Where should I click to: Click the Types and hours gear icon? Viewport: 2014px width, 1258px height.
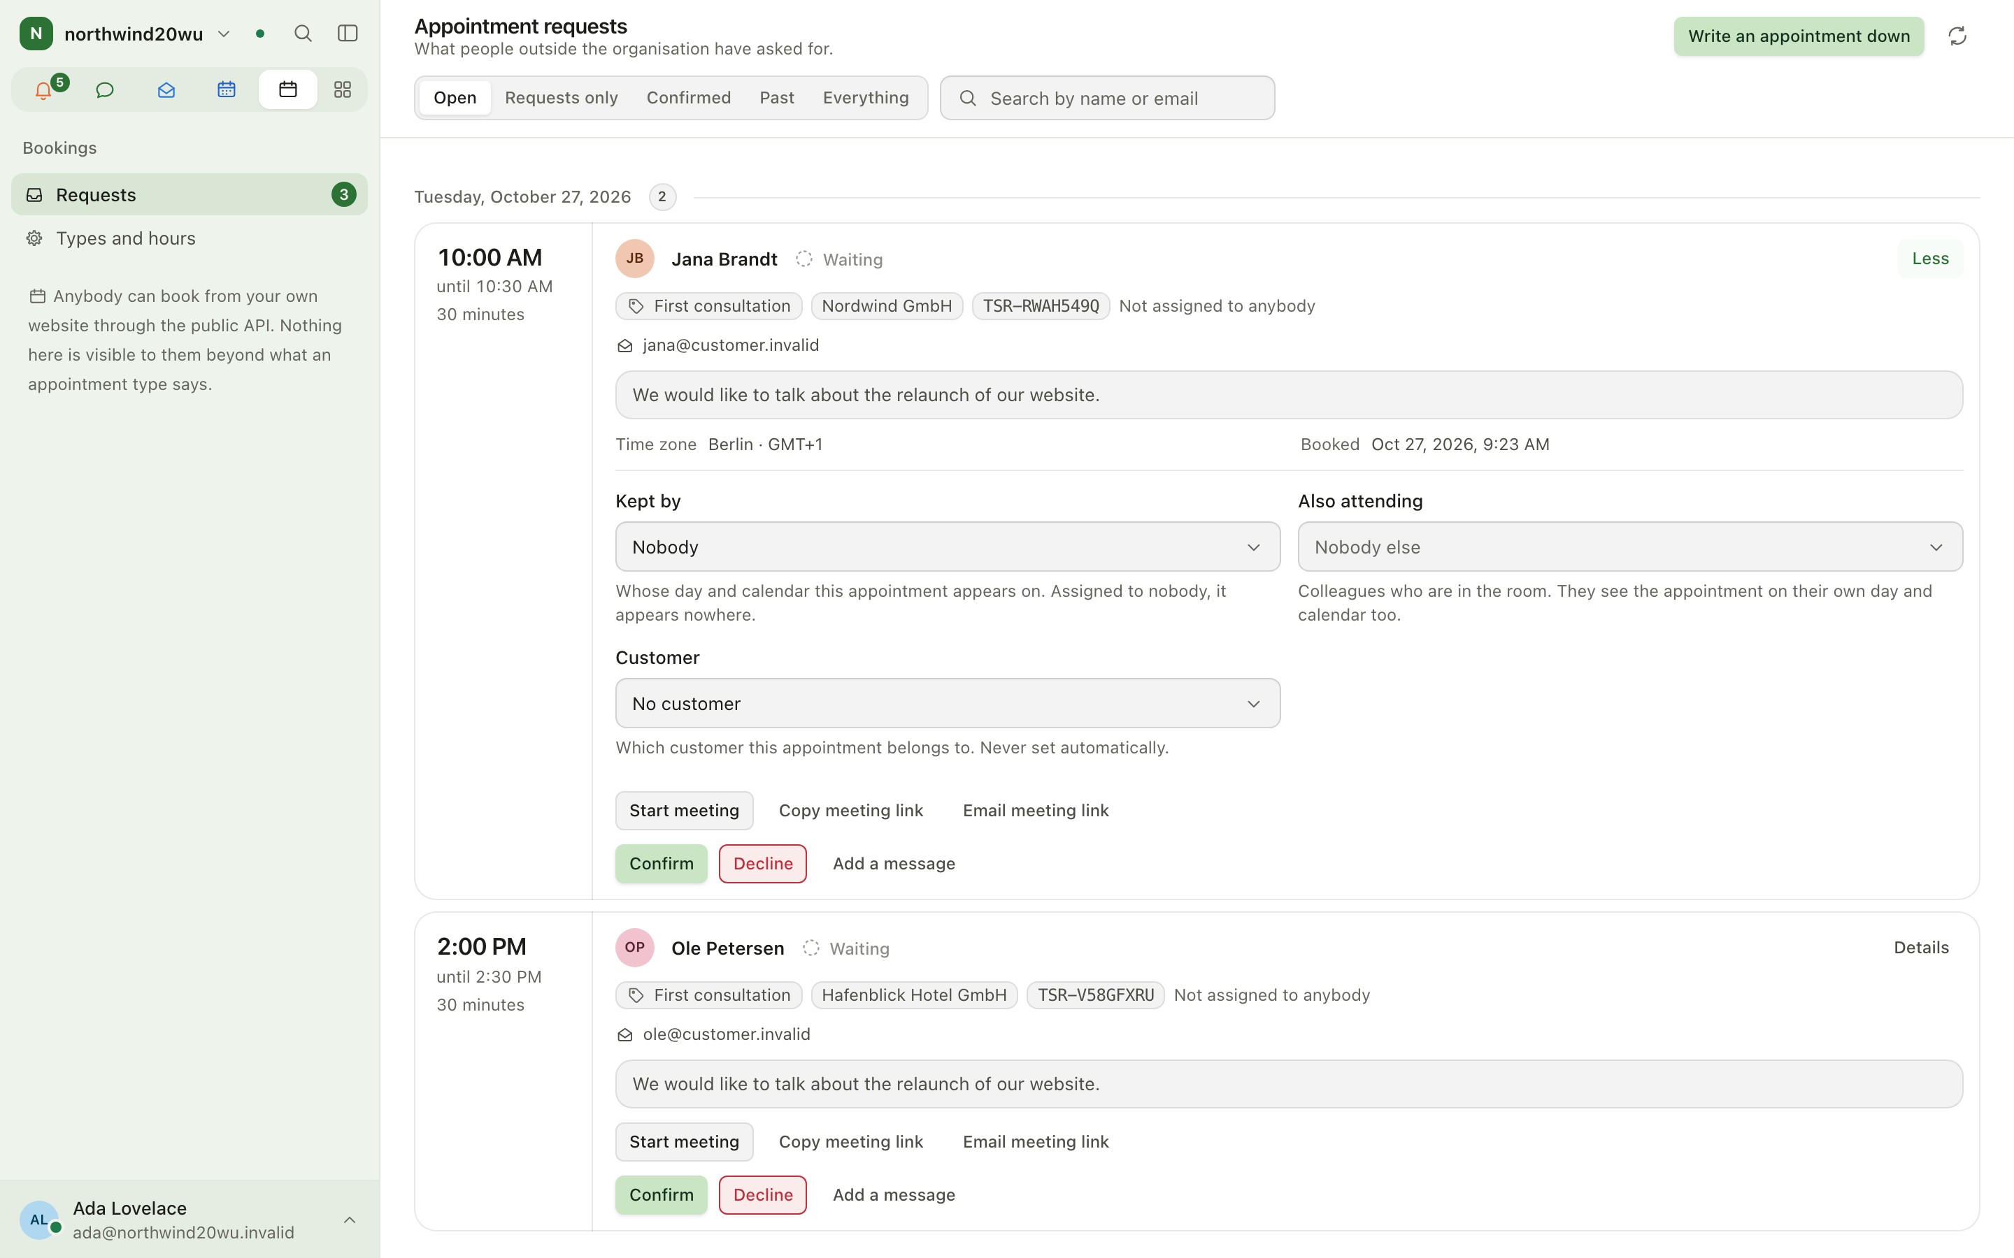click(x=34, y=239)
